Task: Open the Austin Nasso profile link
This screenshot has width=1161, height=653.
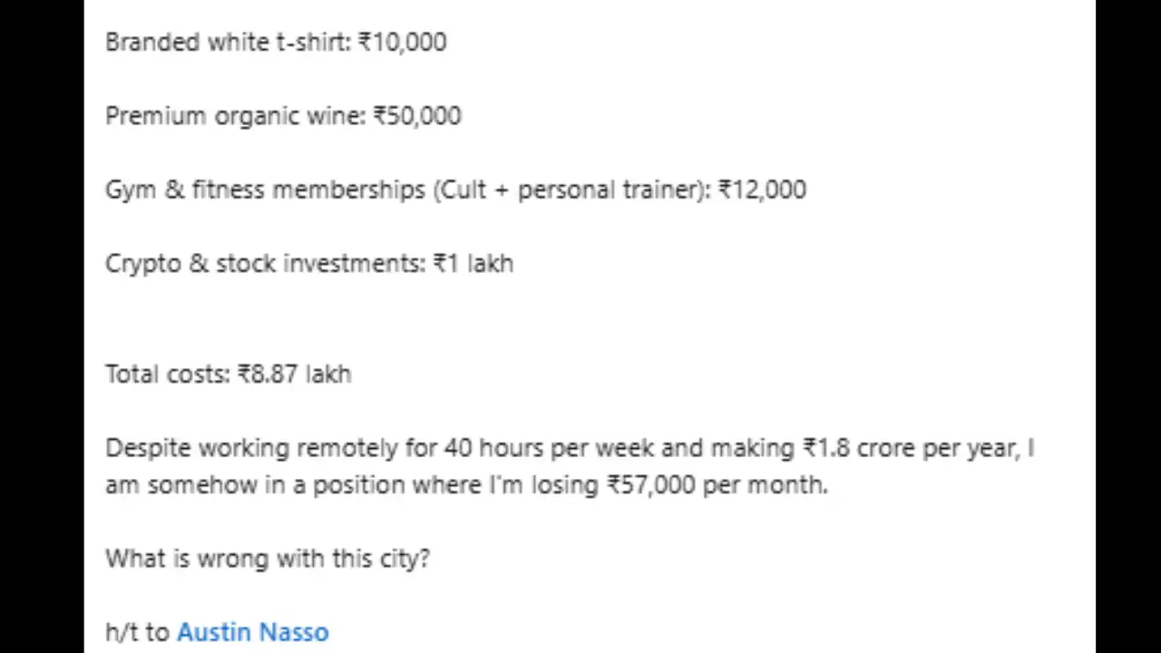Action: (252, 632)
